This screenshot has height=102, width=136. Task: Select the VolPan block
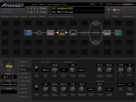tap(107, 33)
